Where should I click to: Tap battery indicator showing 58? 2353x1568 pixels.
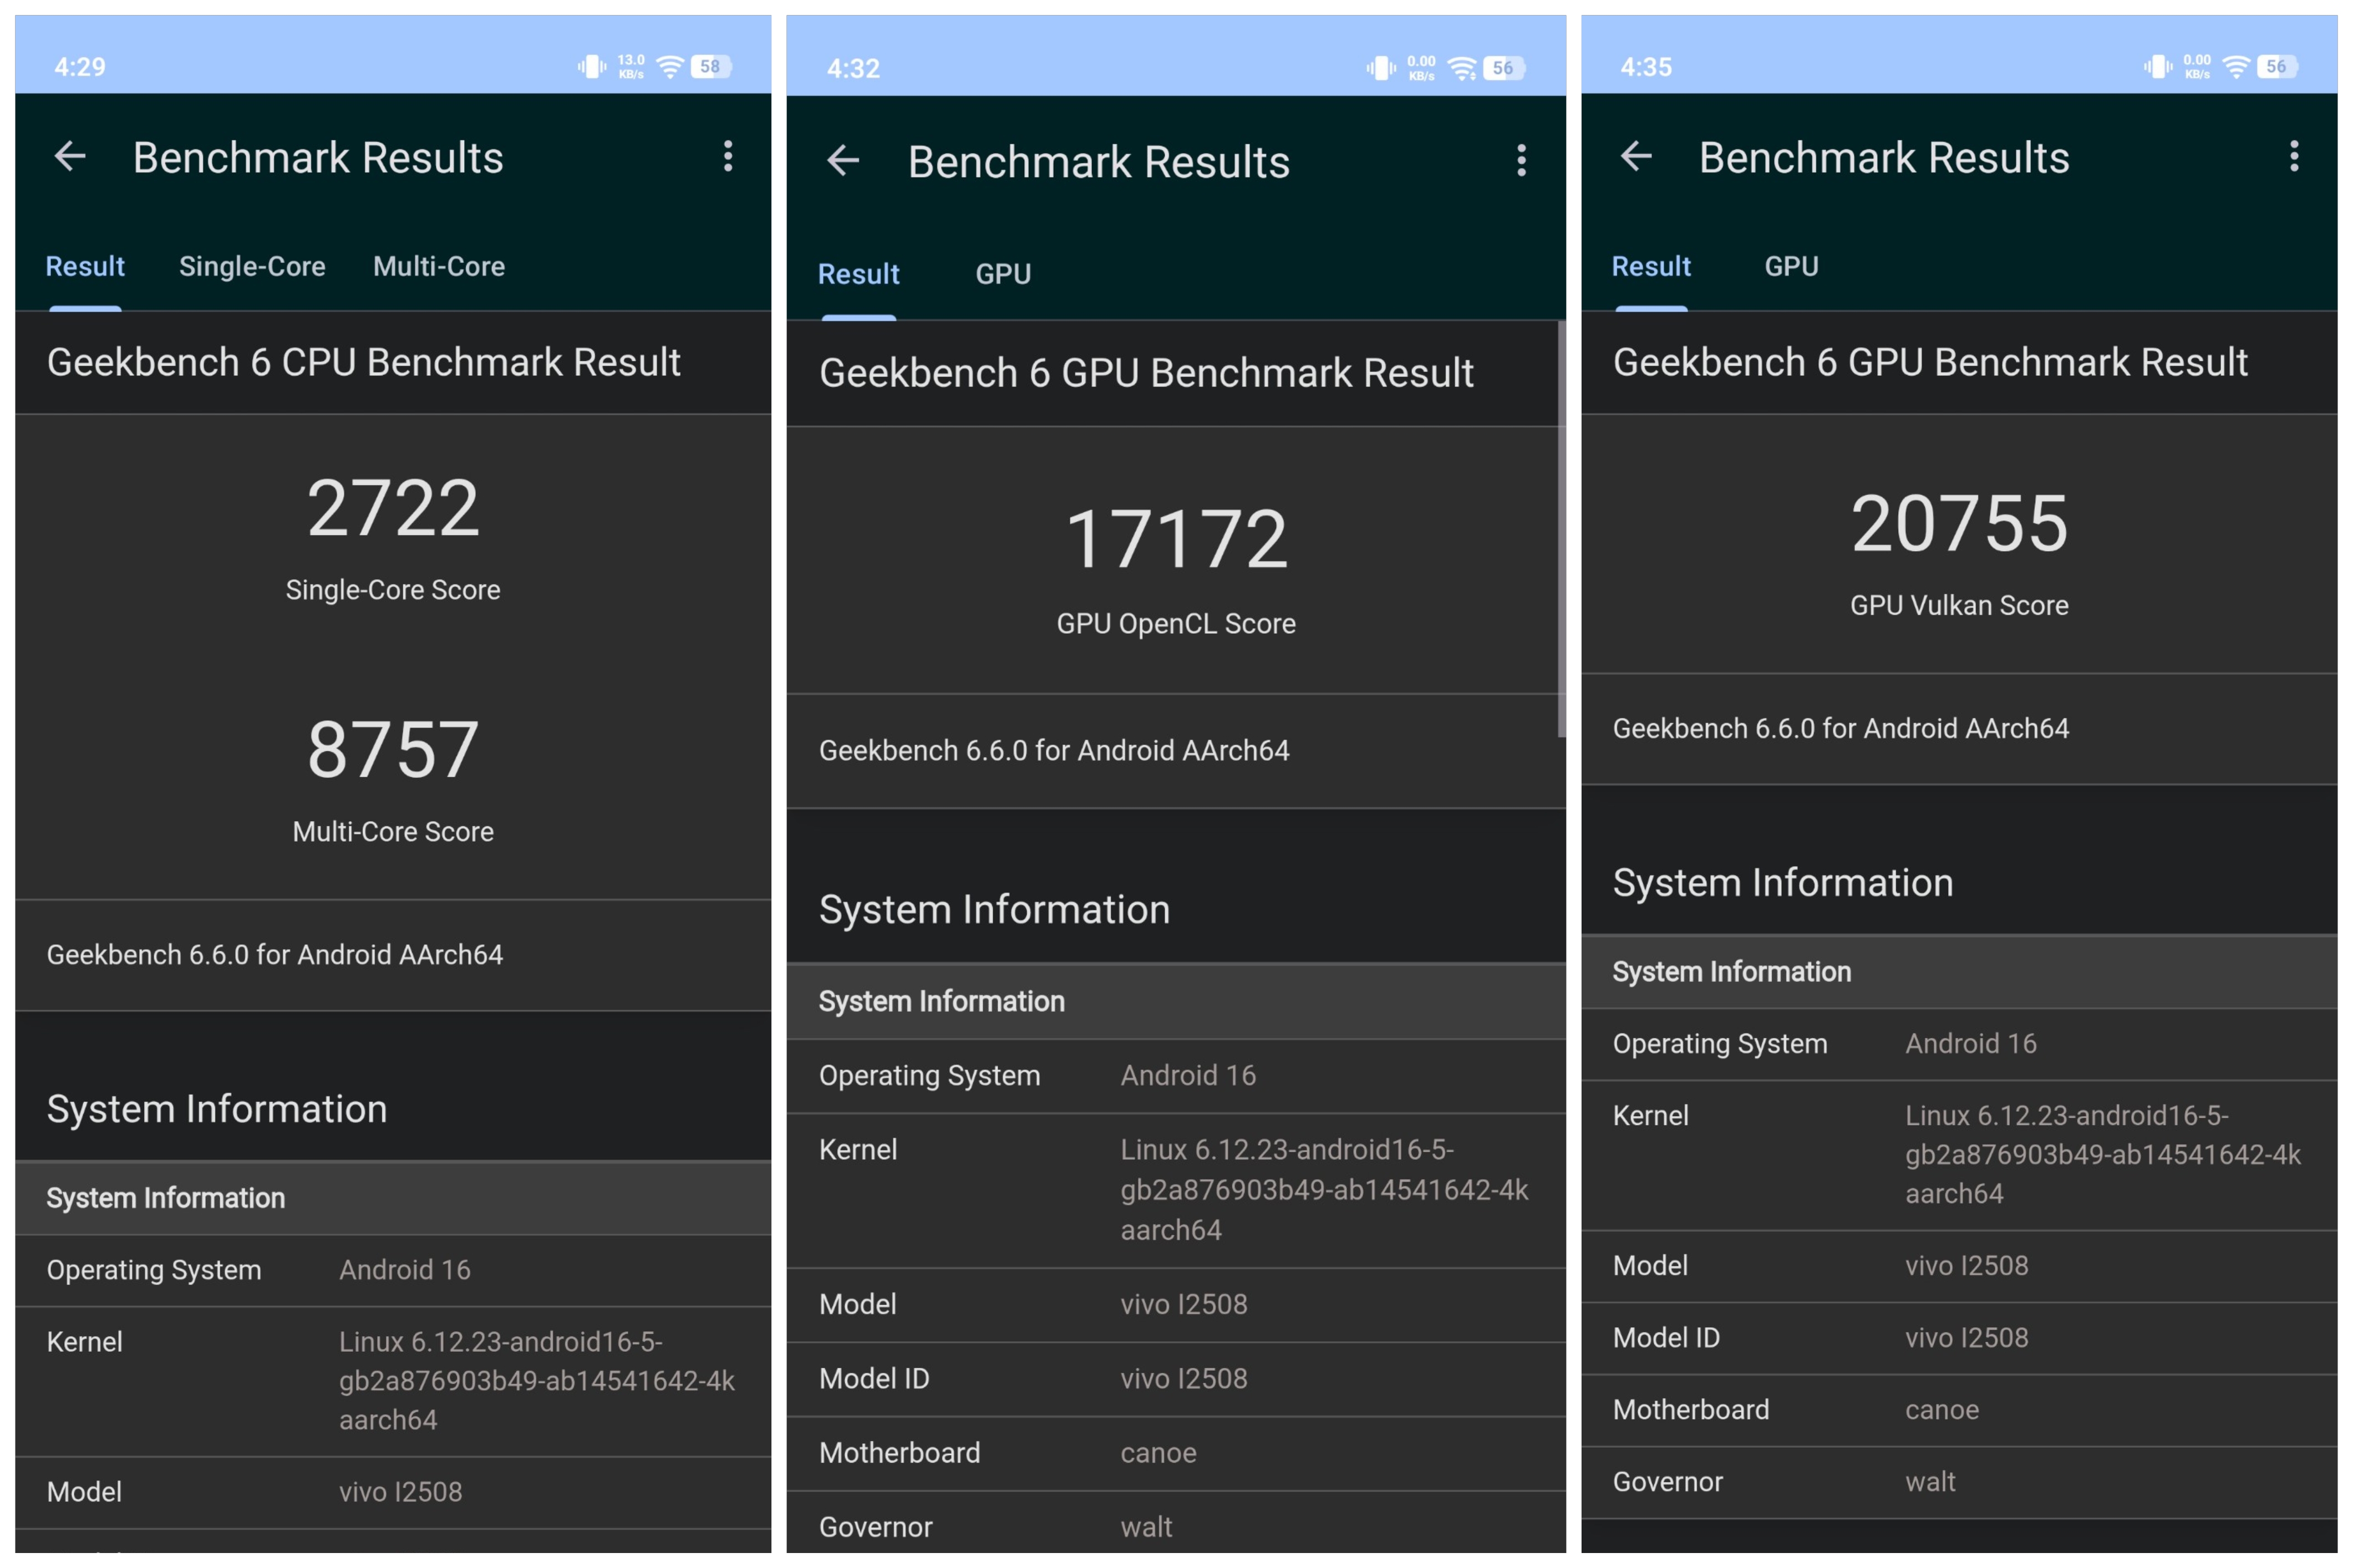pyautogui.click(x=710, y=67)
